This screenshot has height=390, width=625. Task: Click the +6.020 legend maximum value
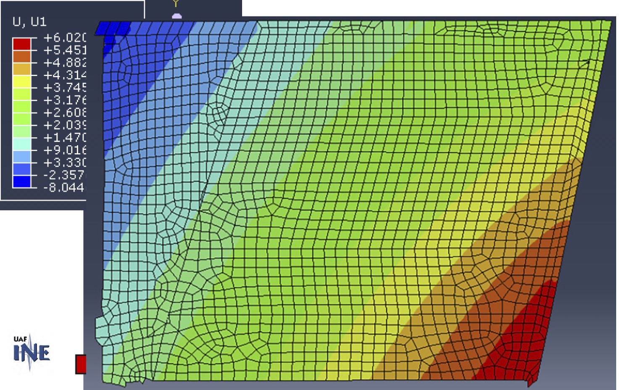point(64,38)
